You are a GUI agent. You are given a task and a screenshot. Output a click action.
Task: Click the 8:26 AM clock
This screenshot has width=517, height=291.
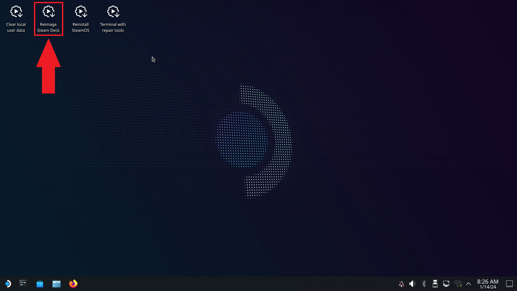click(x=488, y=282)
